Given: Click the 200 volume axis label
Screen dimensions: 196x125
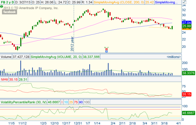Looking at the screenshot, I should point(185,63).
